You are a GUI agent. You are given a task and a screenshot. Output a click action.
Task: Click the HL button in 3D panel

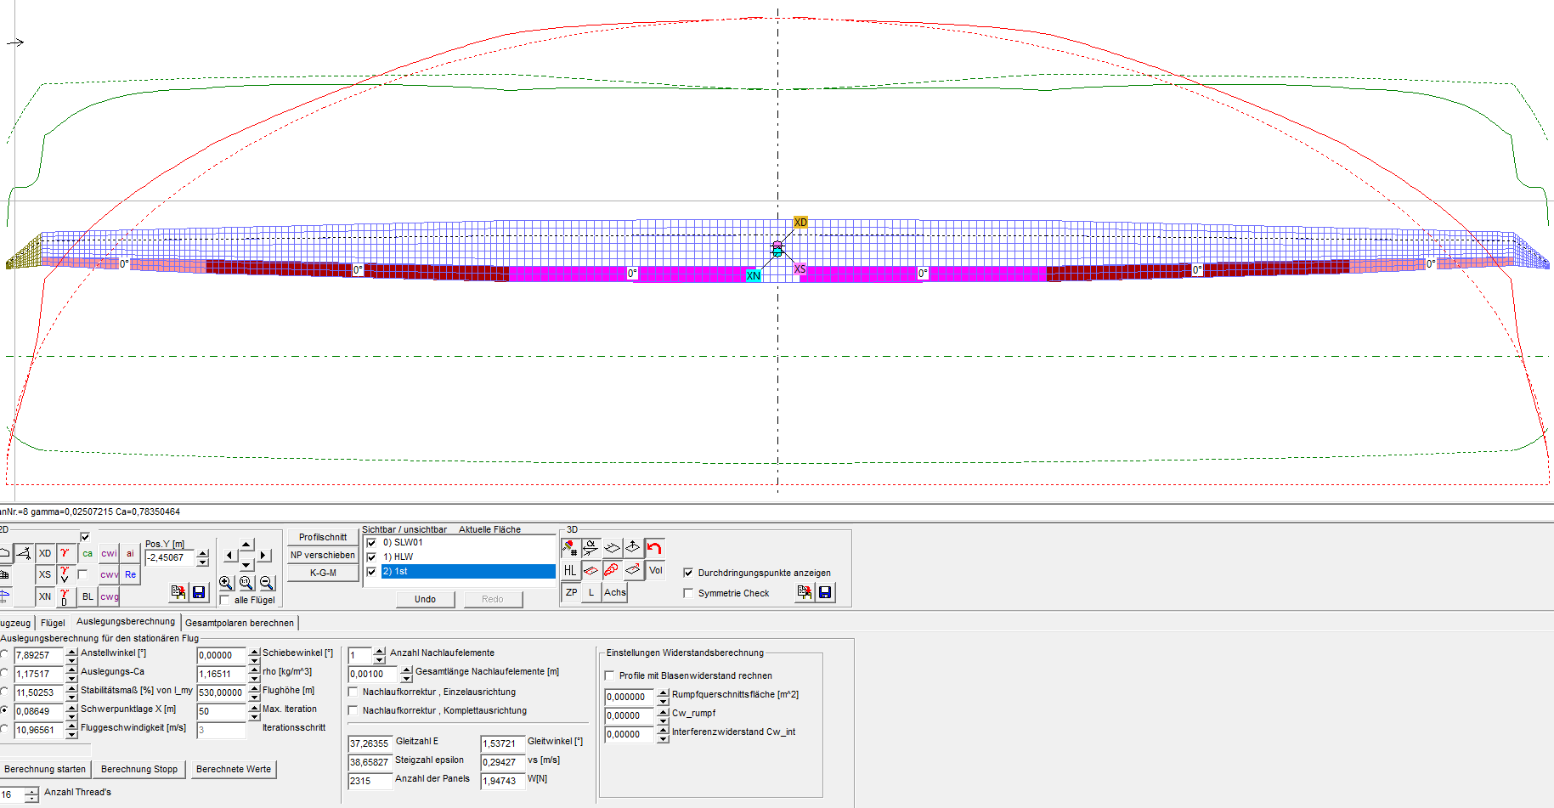pos(570,570)
